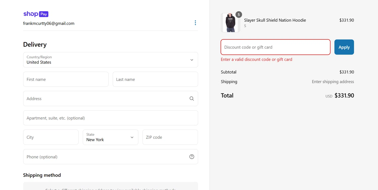The height and width of the screenshot is (190, 378).
Task: Focus the Discount code or gift card field
Action: [x=275, y=47]
